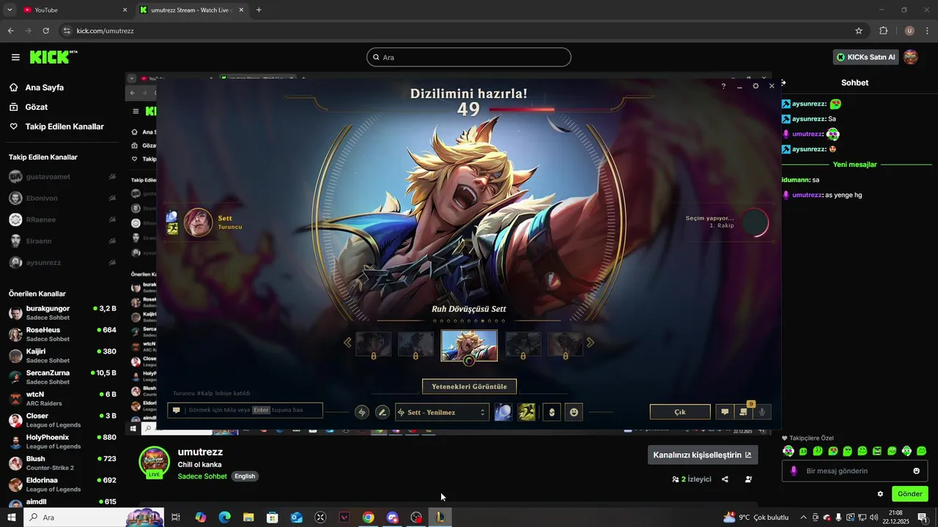Open followed channel aysunrezz

click(62, 262)
